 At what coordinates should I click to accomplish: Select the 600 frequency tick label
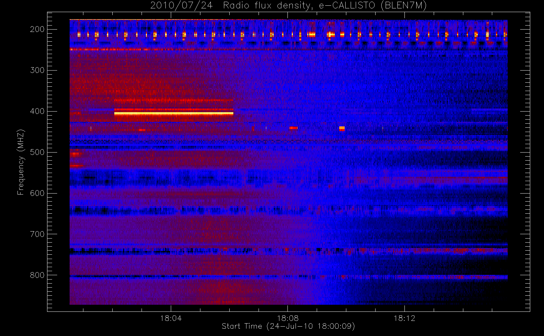click(37, 193)
